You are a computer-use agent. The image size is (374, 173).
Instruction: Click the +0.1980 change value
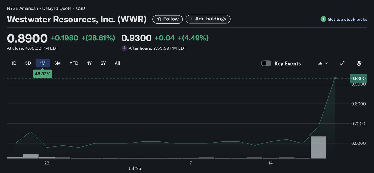click(65, 38)
